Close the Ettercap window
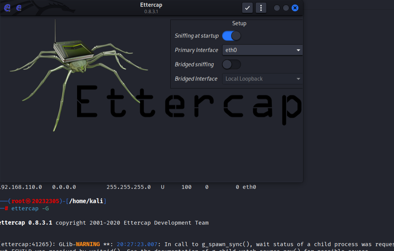This screenshot has height=251, width=394. pos(295,8)
